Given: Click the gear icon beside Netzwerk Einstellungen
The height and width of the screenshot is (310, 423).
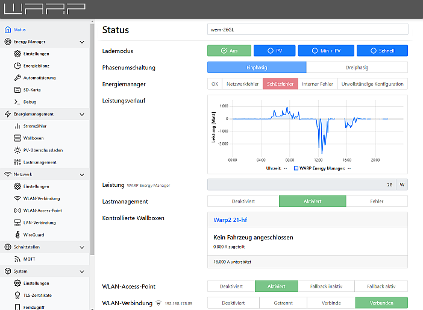Looking at the screenshot, I should (17, 186).
